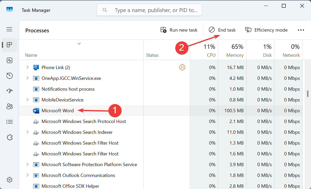
Task: Expand the Phone Link process group
Action: [27, 67]
